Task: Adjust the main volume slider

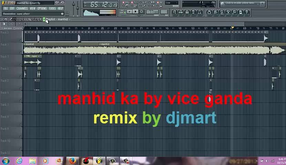Action: point(74,4)
